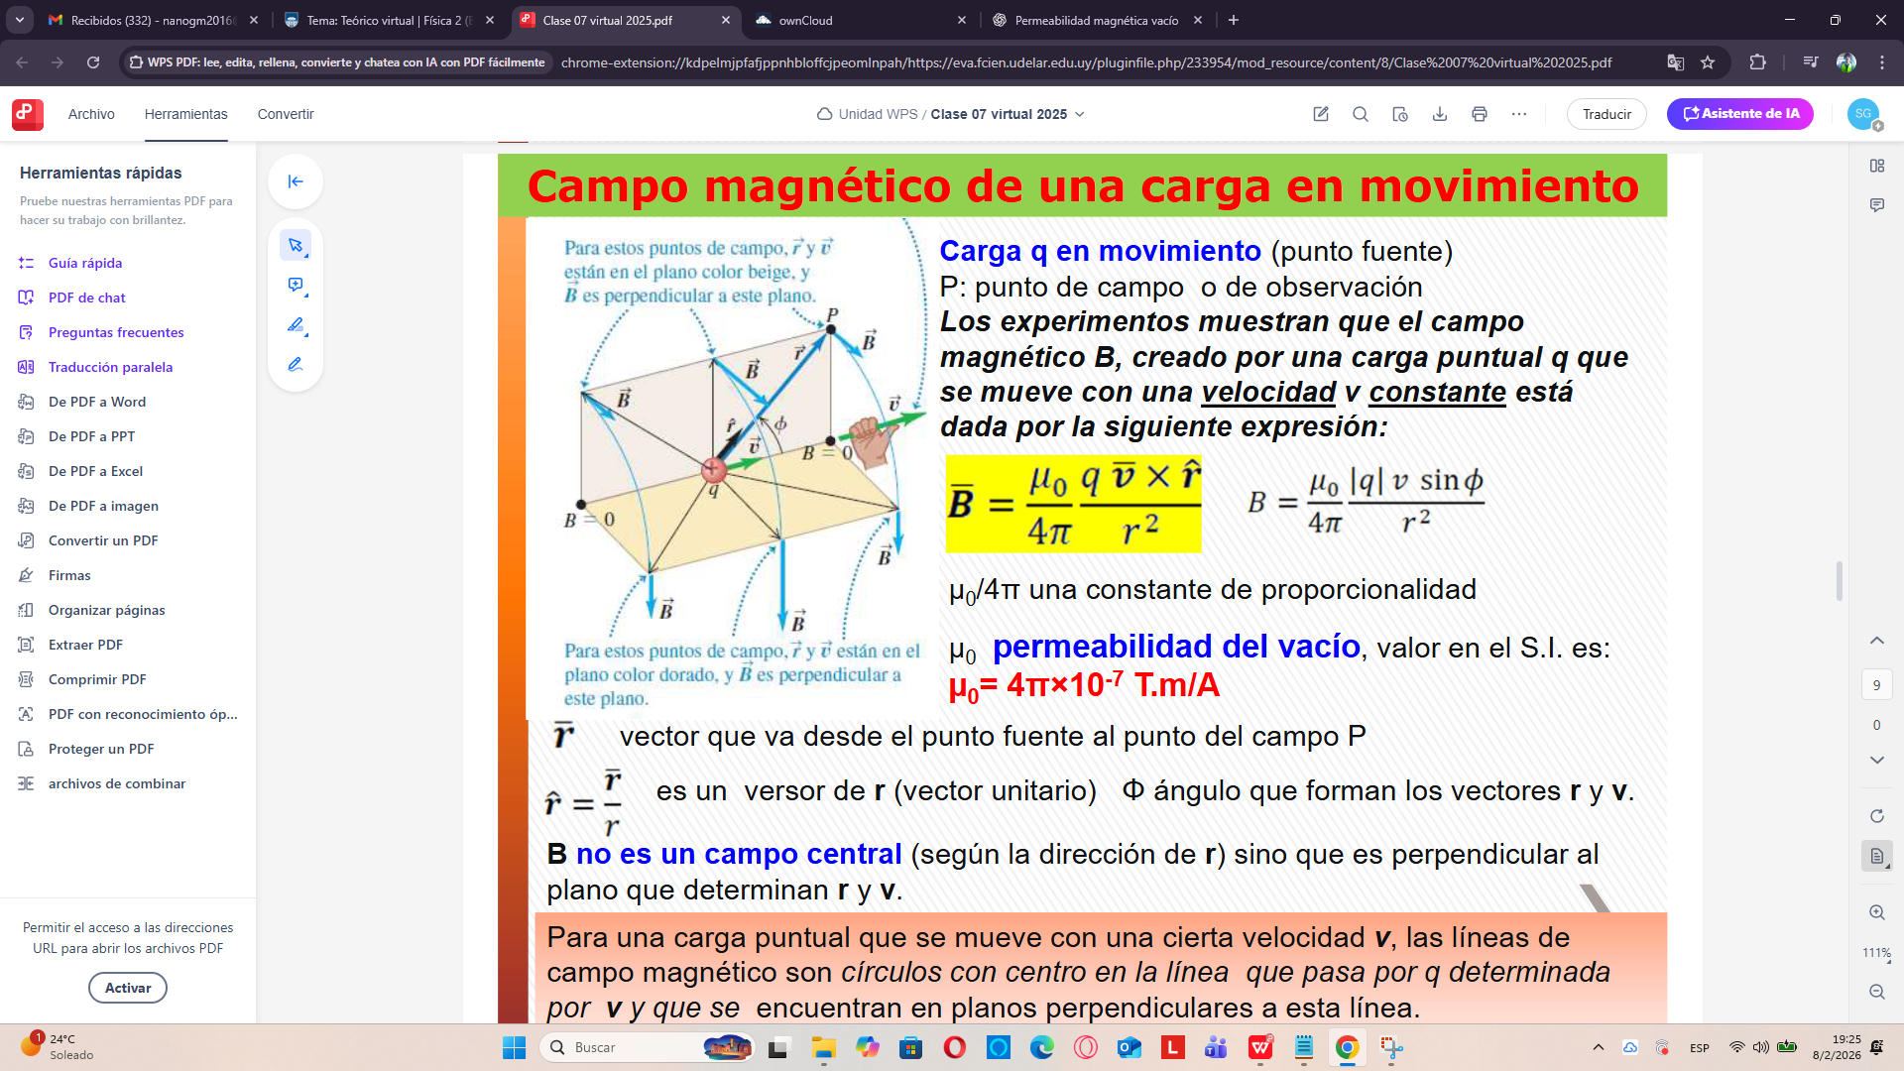The height and width of the screenshot is (1071, 1904).
Task: Edit the page number field showing 9
Action: pos(1877,684)
